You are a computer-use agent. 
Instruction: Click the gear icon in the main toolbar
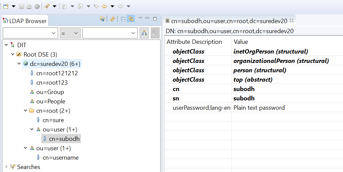point(37,7)
